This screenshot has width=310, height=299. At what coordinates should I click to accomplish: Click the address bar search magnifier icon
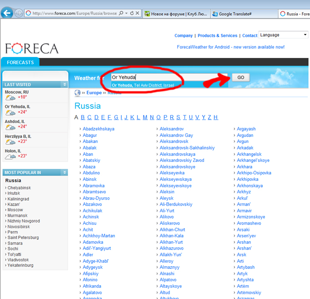(120, 13)
